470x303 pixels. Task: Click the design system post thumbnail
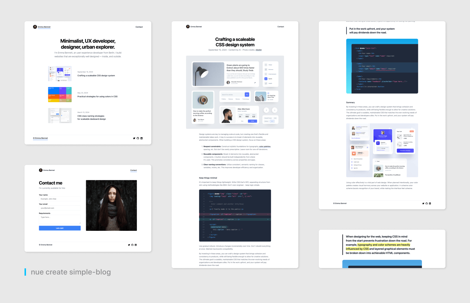pyautogui.click(x=60, y=73)
